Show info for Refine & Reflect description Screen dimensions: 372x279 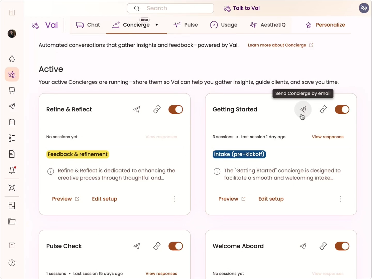pyautogui.click(x=51, y=171)
